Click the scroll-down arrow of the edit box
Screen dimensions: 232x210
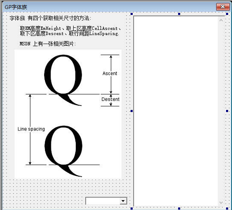point(221,202)
